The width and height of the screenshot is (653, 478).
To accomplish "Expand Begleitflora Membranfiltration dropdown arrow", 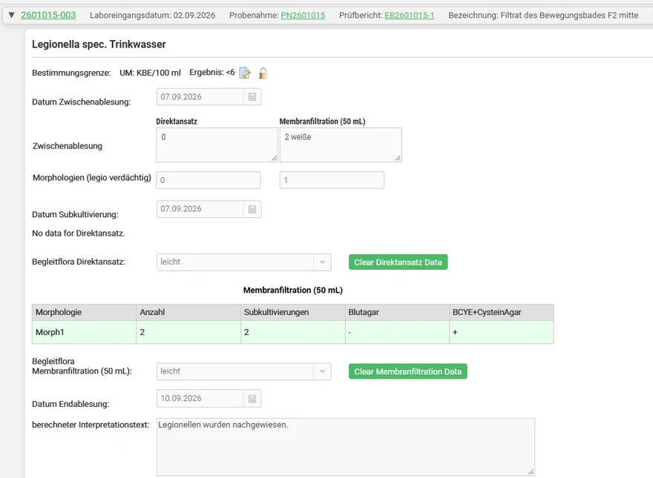I will pos(322,372).
